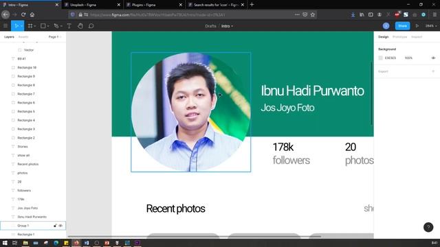440x247 pixels.
Task: Open the Firefox downloads icon
Action: (x=353, y=14)
